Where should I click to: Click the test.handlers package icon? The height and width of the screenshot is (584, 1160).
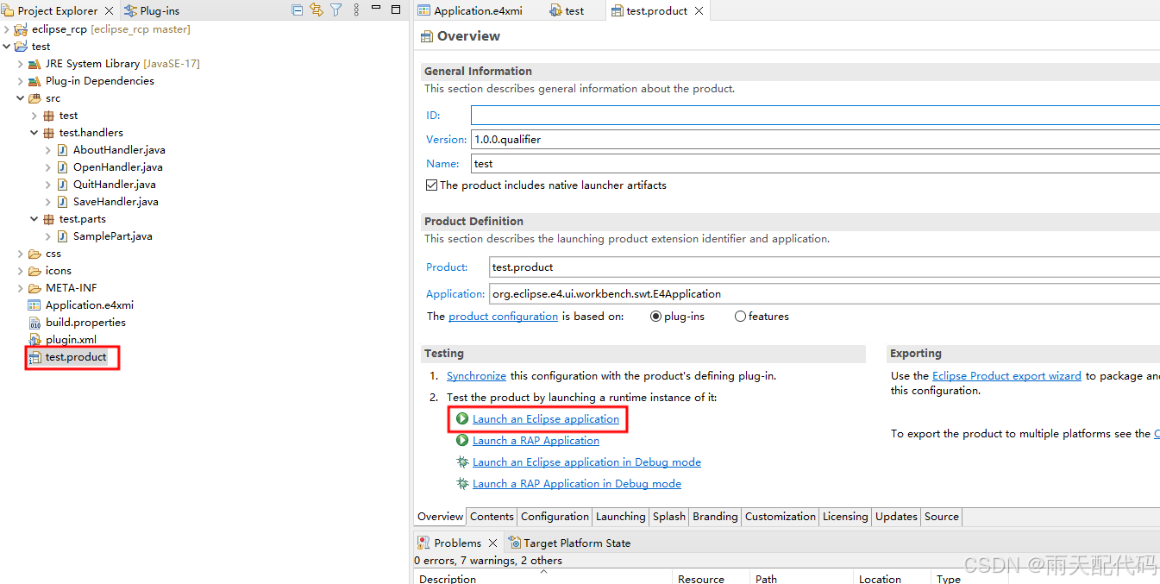click(x=48, y=133)
